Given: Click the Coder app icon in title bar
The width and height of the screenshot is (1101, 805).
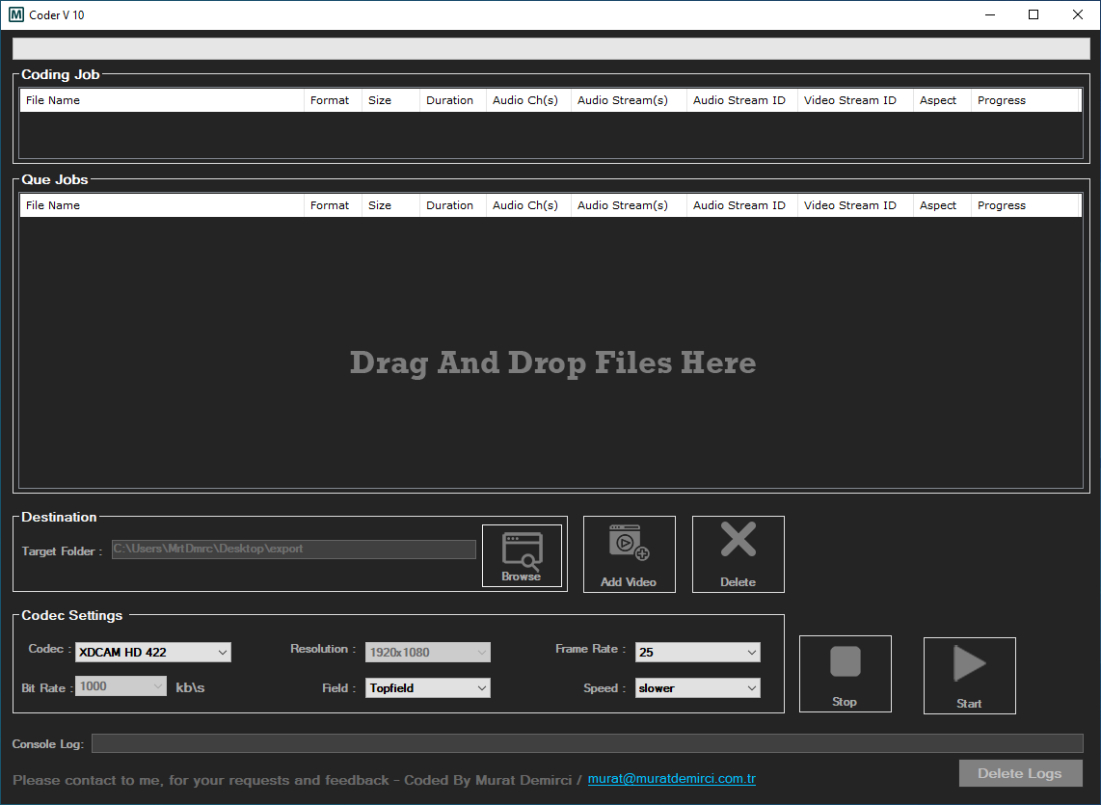Looking at the screenshot, I should (13, 14).
